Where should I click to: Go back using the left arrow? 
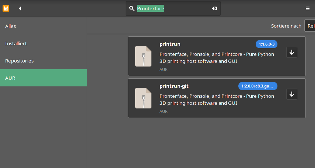pyautogui.click(x=20, y=8)
